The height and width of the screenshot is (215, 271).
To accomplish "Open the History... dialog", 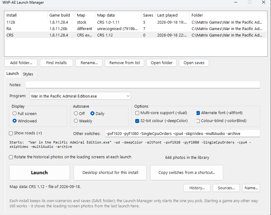I will tap(197, 188).
